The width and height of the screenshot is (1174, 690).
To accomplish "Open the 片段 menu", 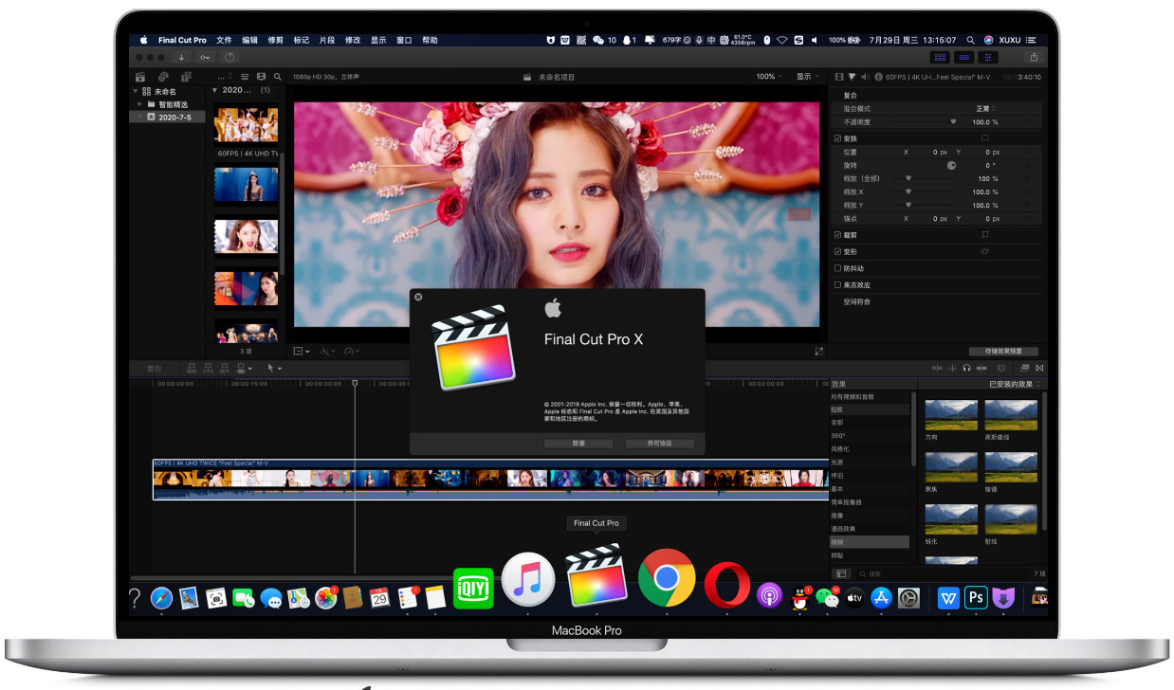I will tap(326, 41).
